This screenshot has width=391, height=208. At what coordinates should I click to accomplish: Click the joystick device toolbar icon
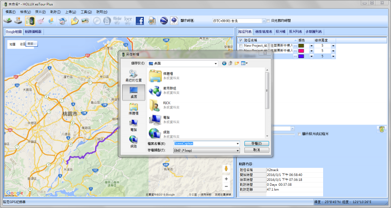[x=18, y=21]
